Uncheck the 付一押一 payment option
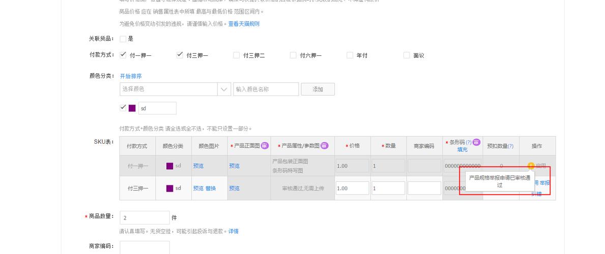The image size is (605, 254). click(x=123, y=55)
